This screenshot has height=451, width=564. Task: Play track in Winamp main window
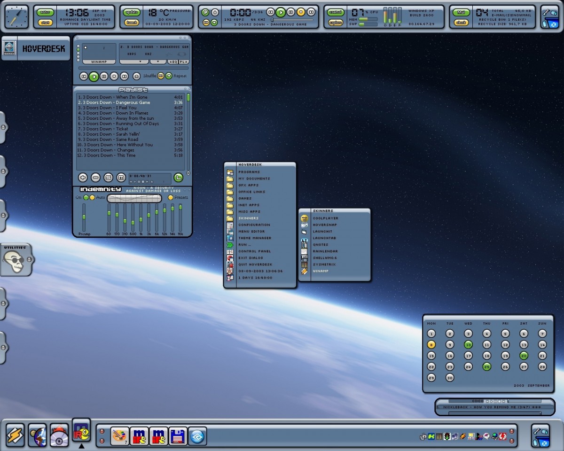click(94, 76)
